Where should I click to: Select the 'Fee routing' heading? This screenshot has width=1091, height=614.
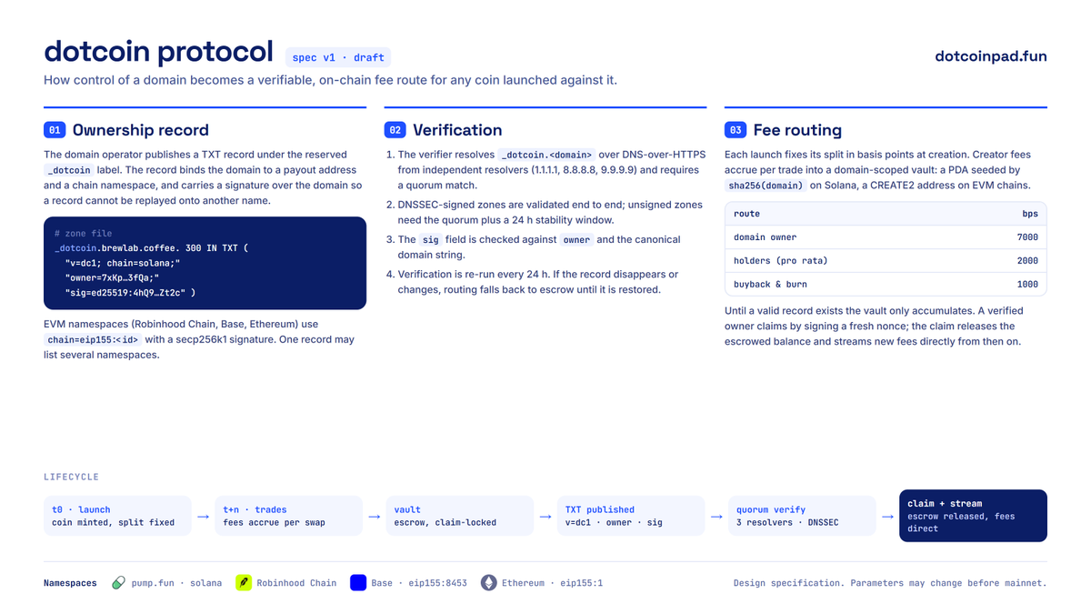(x=797, y=130)
